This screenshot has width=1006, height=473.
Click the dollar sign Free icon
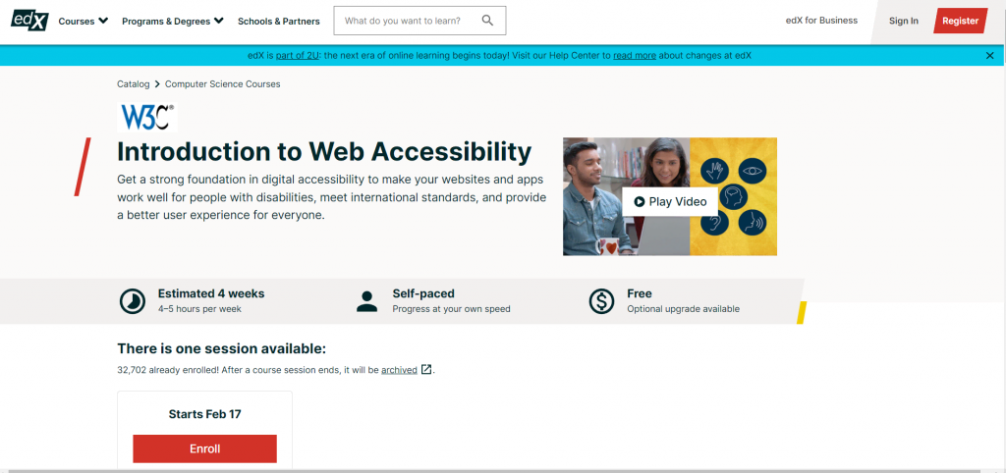pyautogui.click(x=601, y=301)
